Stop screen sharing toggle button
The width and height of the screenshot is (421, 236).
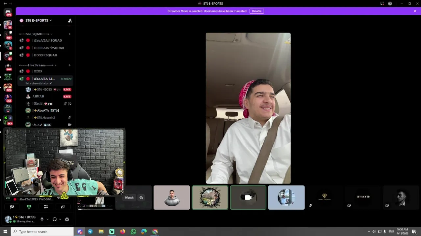click(x=29, y=206)
